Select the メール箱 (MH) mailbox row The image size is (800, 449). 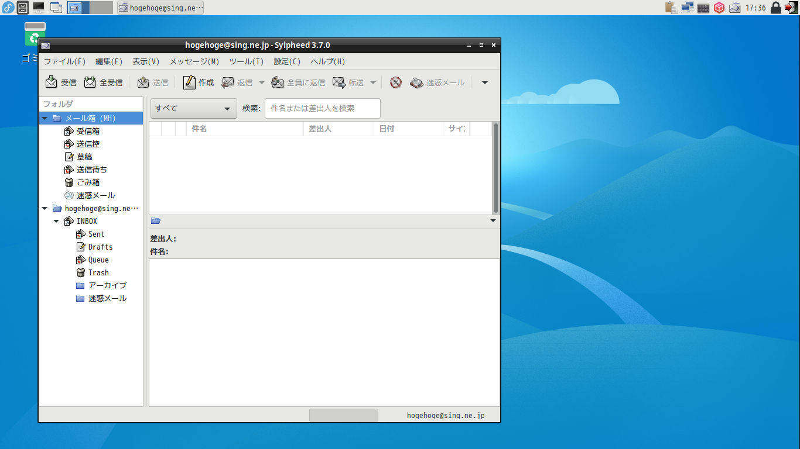[x=91, y=118]
